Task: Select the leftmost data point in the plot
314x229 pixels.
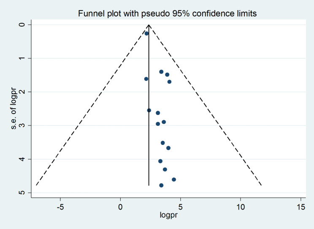Action: (146, 79)
